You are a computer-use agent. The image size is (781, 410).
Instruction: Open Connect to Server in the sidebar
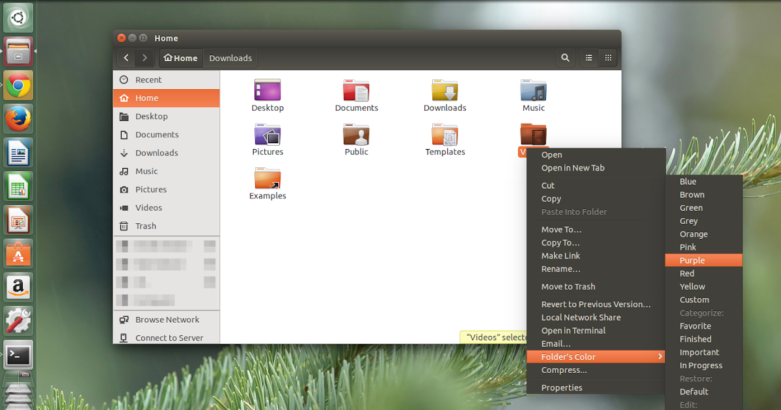(x=165, y=338)
